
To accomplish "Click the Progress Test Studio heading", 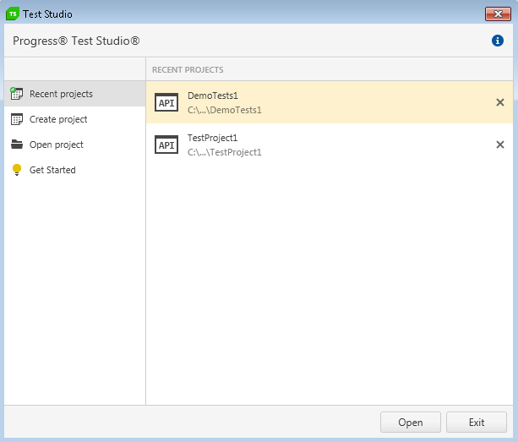I will (76, 41).
